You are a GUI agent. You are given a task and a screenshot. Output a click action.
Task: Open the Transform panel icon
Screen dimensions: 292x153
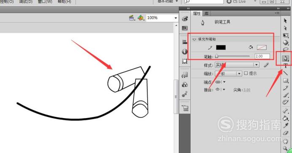(185, 61)
